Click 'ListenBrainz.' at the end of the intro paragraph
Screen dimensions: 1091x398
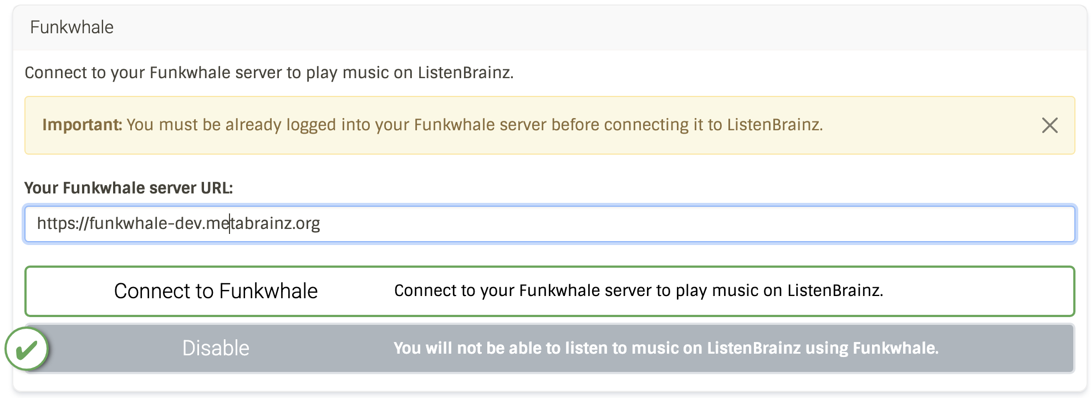click(466, 73)
